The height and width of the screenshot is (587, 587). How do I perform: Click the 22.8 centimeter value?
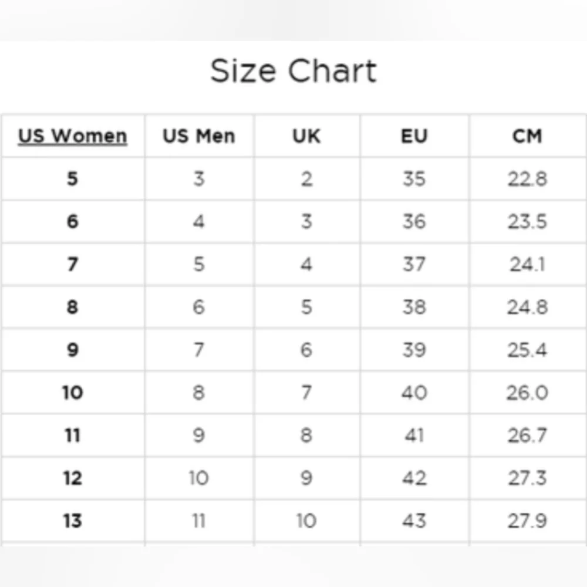[527, 179]
